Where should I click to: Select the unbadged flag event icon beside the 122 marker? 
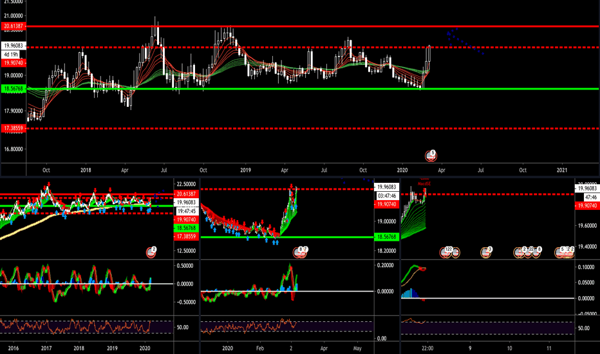click(x=455, y=252)
